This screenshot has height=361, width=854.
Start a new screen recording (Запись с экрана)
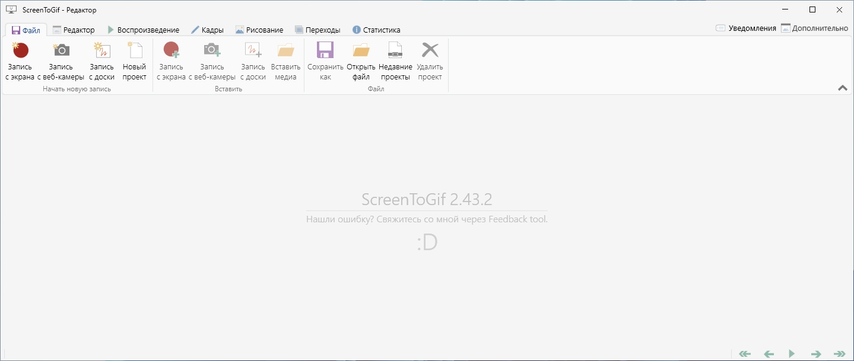click(20, 61)
